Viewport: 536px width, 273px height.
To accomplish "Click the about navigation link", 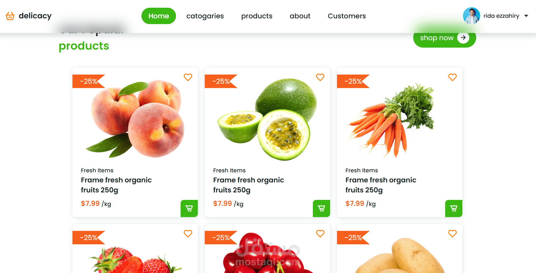I will 300,16.
